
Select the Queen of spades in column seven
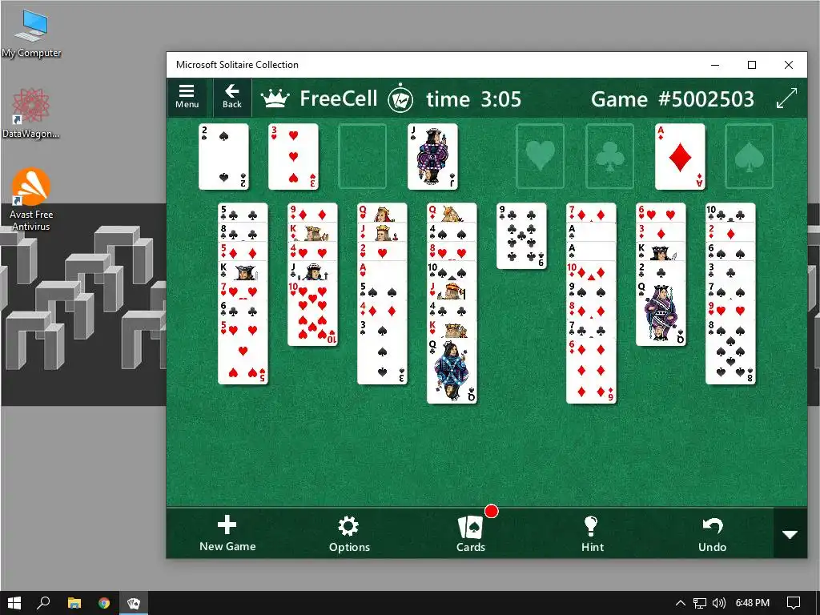(661, 314)
